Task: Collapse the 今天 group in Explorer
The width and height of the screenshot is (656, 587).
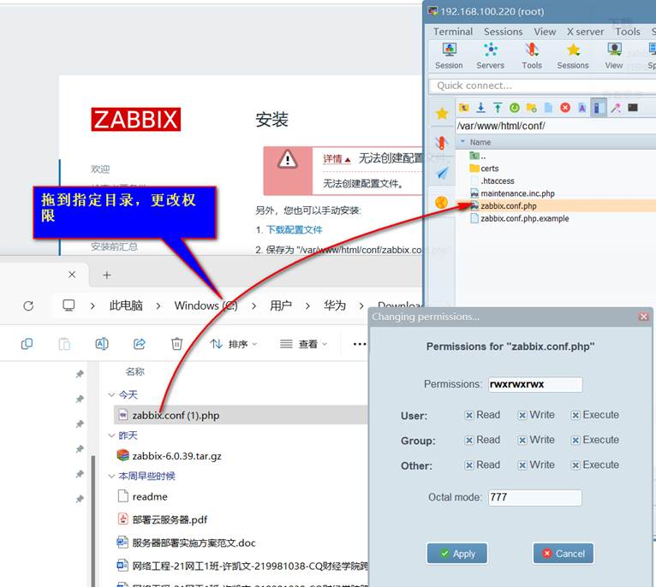Action: 111,394
